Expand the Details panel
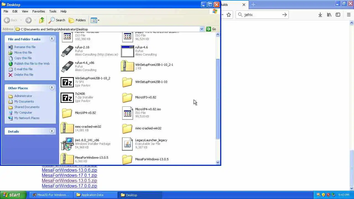 pyautogui.click(x=52, y=131)
